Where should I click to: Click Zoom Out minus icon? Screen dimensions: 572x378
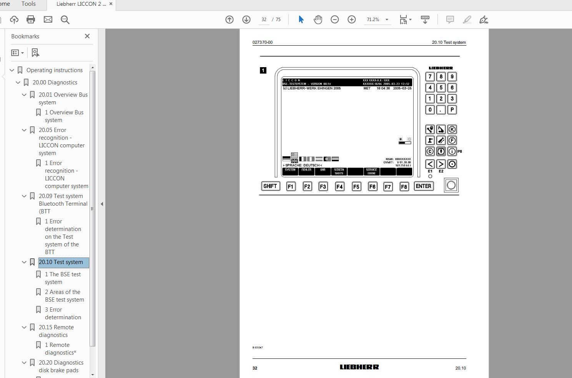coord(334,19)
